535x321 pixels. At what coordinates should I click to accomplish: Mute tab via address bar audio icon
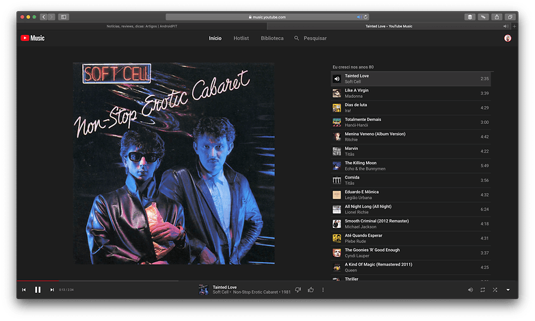click(x=358, y=16)
